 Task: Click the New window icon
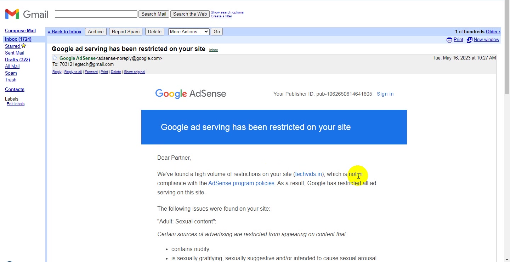click(470, 40)
